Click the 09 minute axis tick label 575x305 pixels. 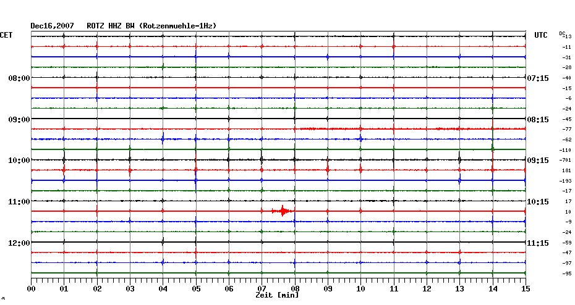click(328, 289)
